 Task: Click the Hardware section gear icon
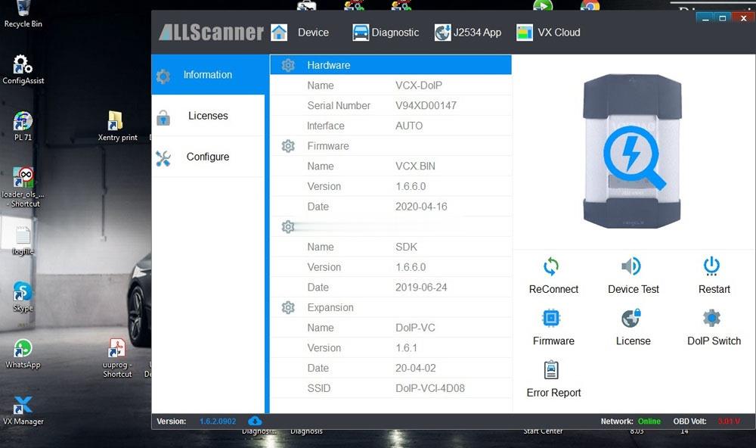click(x=288, y=65)
